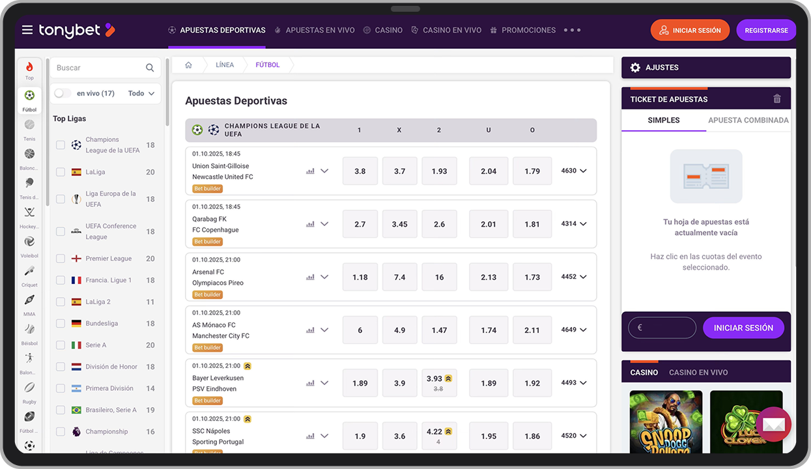Screen dimensions: 811x469
Task: Toggle the 'en vivo (17)' switch
Action: pos(63,93)
